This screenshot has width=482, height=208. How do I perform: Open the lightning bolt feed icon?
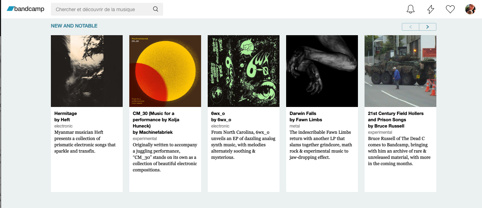coord(431,9)
